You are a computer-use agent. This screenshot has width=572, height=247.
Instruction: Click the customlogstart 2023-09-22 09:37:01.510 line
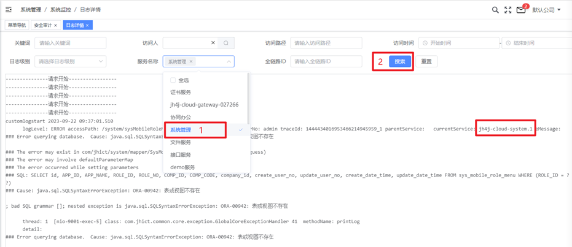point(60,121)
